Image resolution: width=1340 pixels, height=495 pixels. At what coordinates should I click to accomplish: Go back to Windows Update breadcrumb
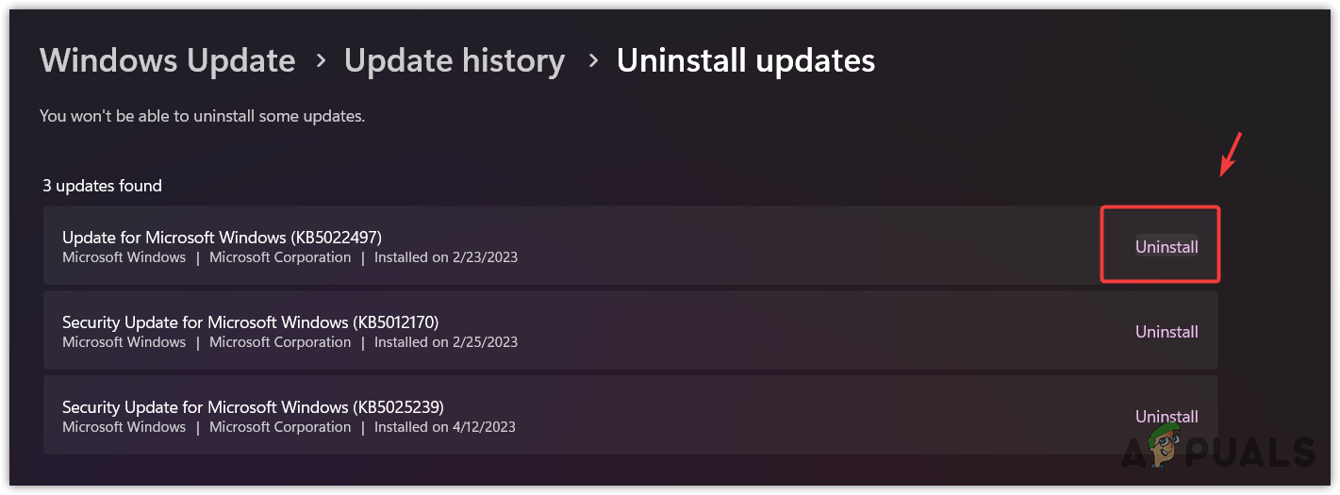(x=168, y=61)
